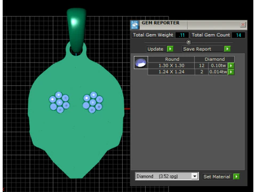Collapse panel with round up-arrow expander
Image resolution: width=256 pixels, height=192 pixels.
(188, 42)
